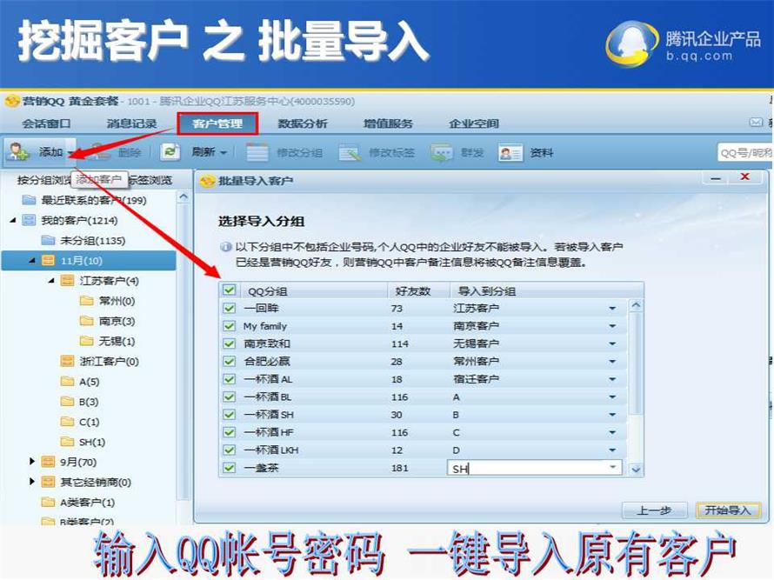This screenshot has height=580, width=774.
Task: Toggle the select-all checkbox in table header
Action: [230, 290]
